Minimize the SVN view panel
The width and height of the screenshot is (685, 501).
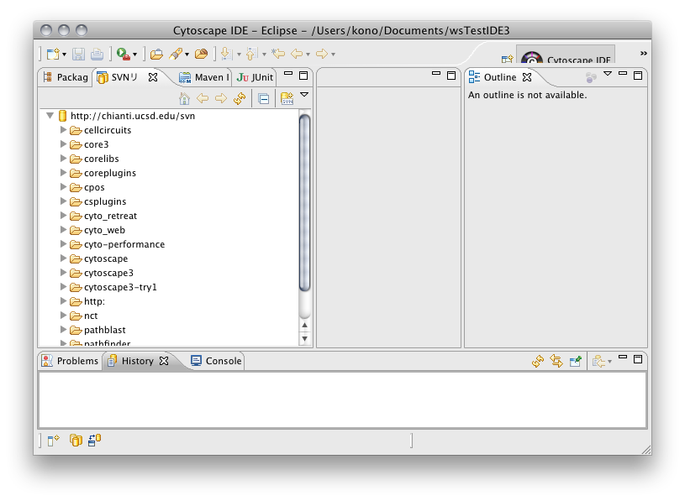click(x=288, y=74)
